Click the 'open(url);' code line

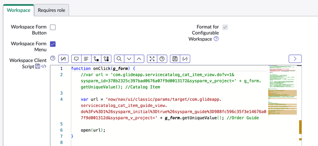[93, 130]
